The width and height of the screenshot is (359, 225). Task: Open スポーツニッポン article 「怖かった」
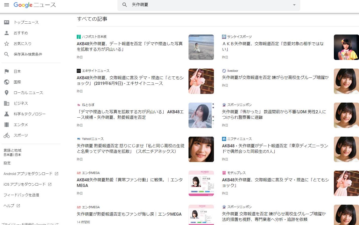[274, 115]
